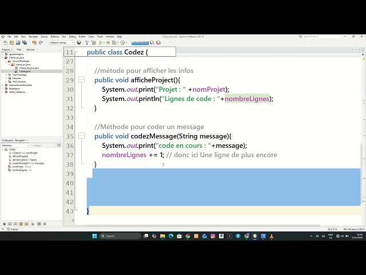Select Classe_en_java.java file in tree
366x275 pixels.
29,68
